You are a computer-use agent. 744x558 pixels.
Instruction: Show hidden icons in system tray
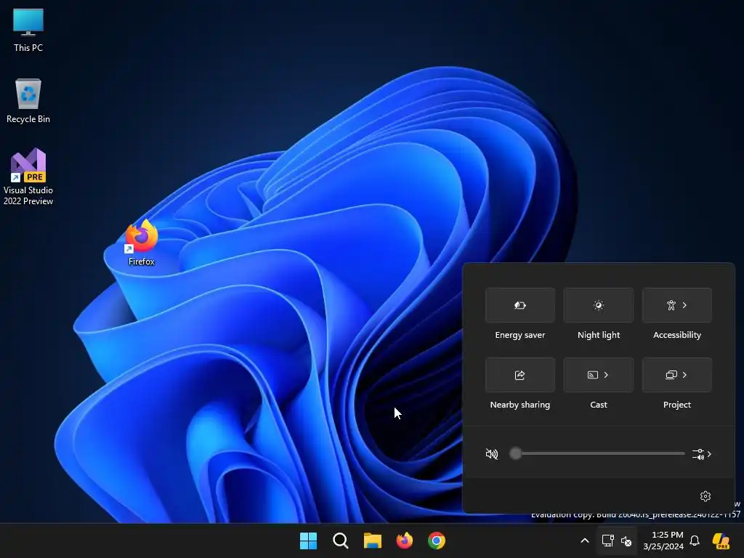[x=585, y=541]
